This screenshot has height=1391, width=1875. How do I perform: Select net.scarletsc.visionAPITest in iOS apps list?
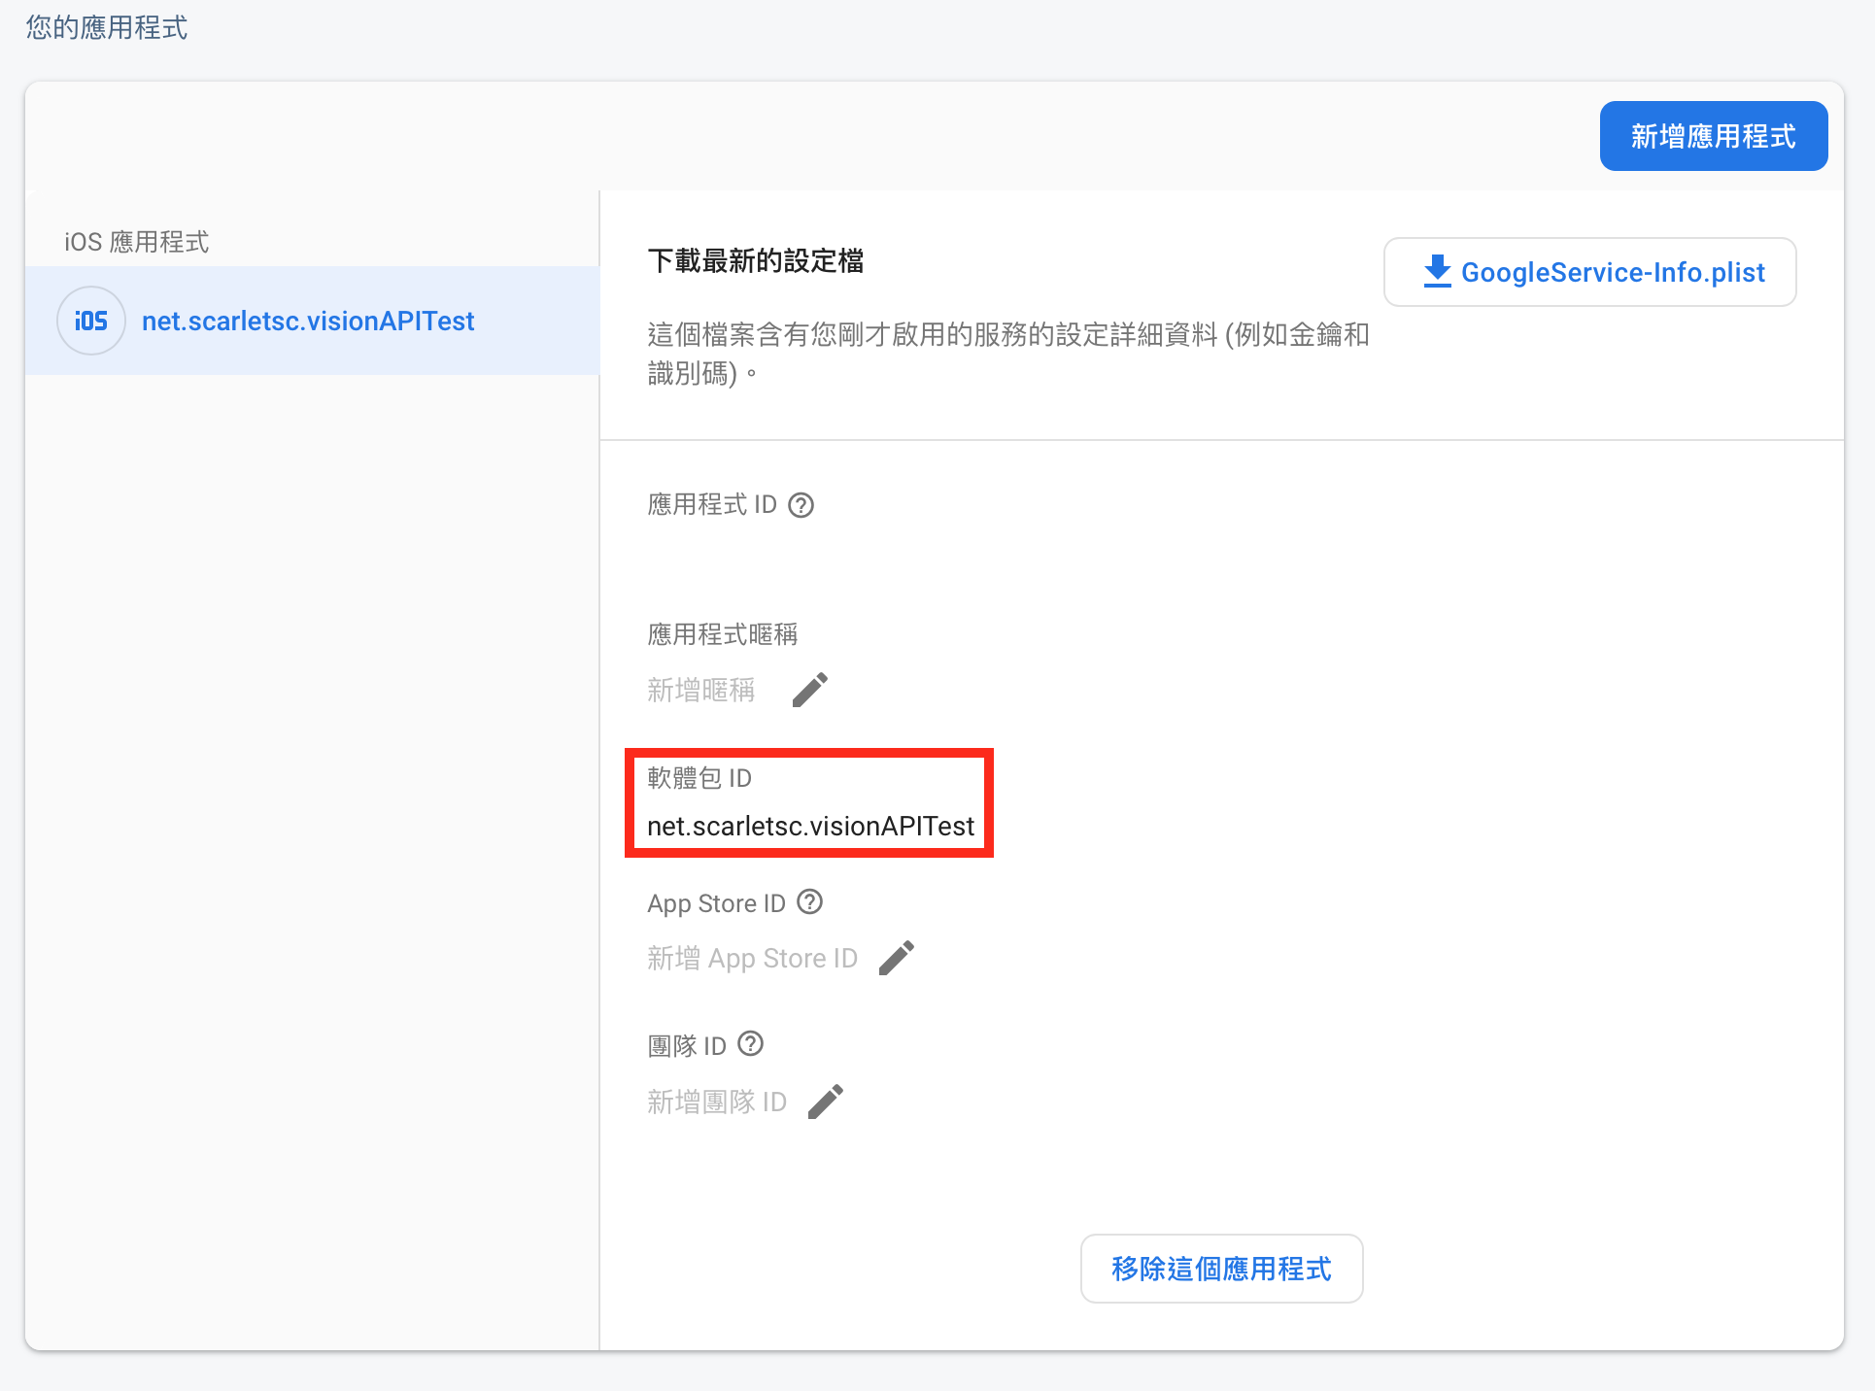click(308, 321)
